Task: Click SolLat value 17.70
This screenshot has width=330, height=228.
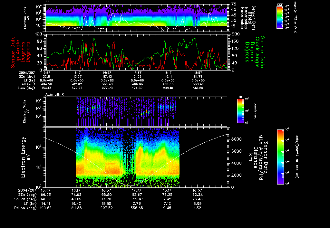Action: point(106,199)
